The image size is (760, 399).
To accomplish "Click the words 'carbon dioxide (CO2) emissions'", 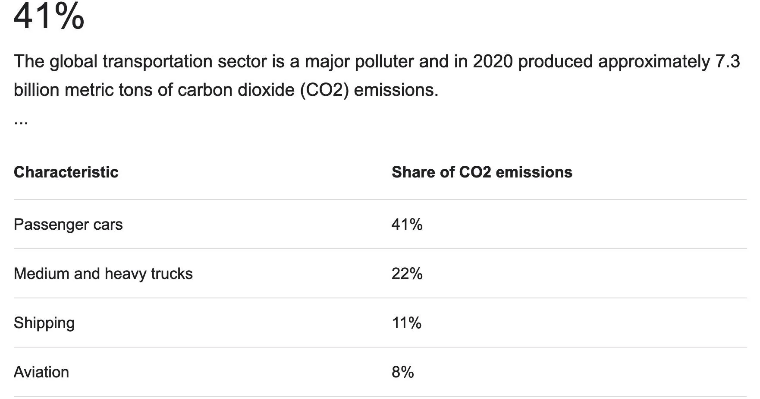I will click(308, 90).
